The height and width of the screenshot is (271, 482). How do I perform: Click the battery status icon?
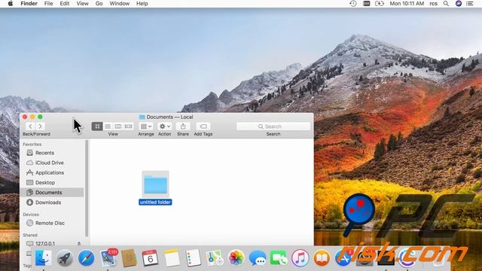point(380,4)
